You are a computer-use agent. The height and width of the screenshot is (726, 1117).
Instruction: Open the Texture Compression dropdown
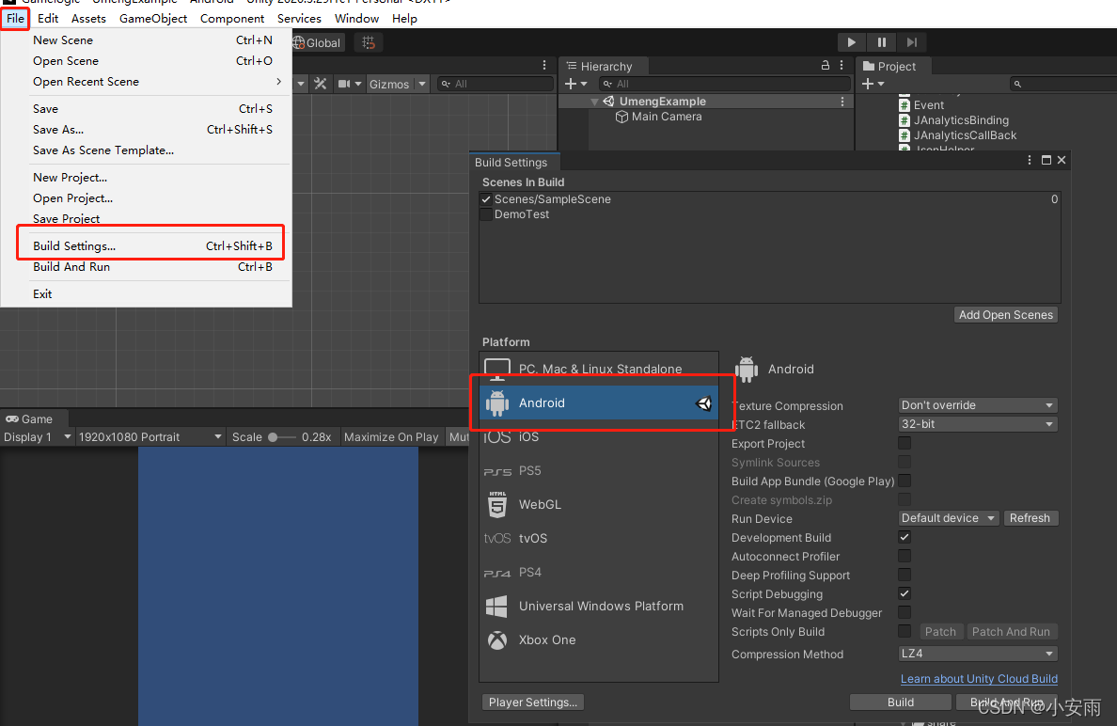coord(978,404)
